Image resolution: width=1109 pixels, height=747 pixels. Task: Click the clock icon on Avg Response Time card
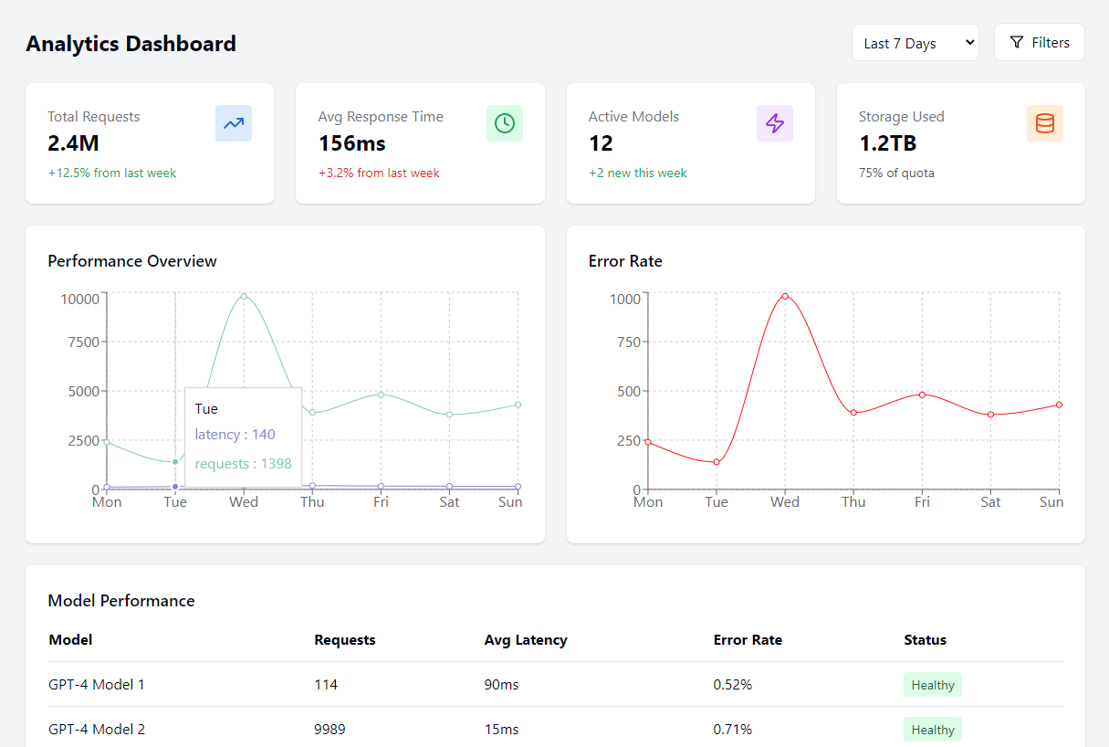point(505,123)
